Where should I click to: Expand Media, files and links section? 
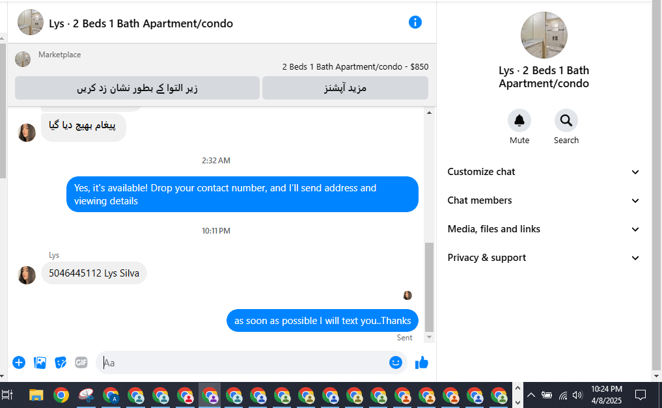point(543,229)
